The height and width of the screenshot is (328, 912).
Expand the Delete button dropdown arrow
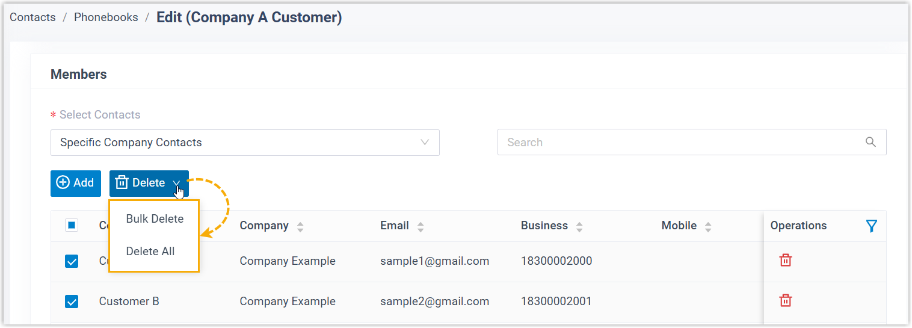coord(176,183)
